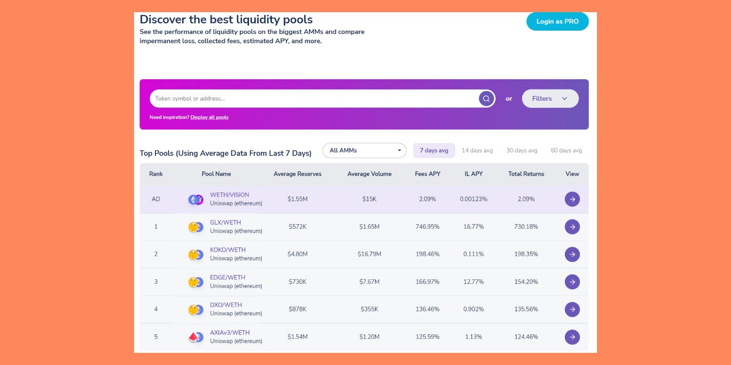This screenshot has width=731, height=365.
Task: Click KOKO/WETH token pair icon
Action: pos(196,255)
